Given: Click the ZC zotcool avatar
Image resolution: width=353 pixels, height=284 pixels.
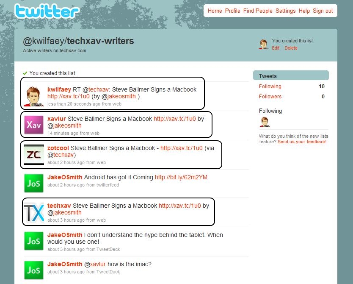Looking at the screenshot, I should point(34,155).
